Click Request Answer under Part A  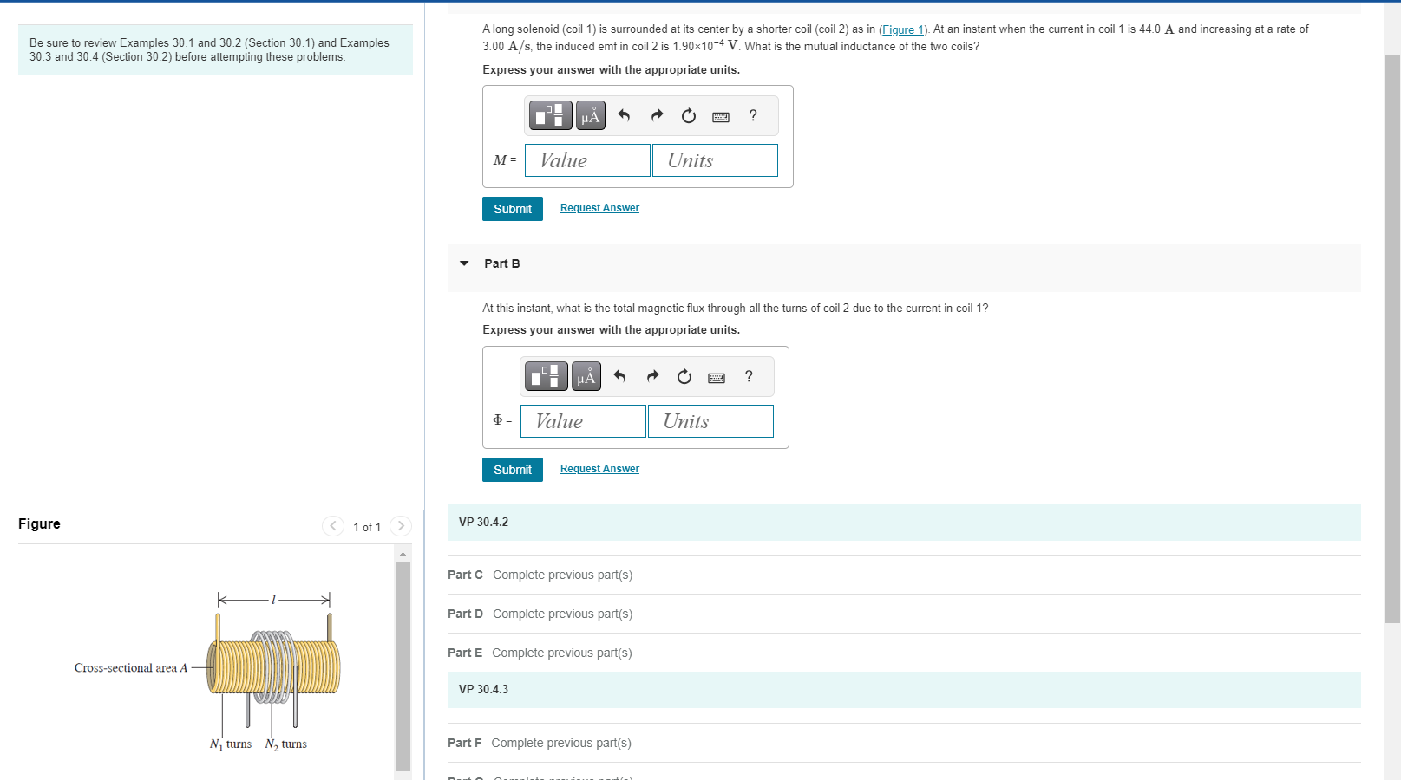pyautogui.click(x=599, y=208)
